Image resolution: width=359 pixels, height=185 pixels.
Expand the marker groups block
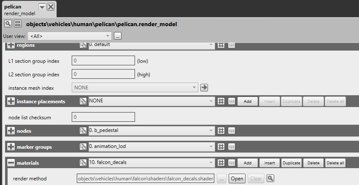click(x=11, y=147)
